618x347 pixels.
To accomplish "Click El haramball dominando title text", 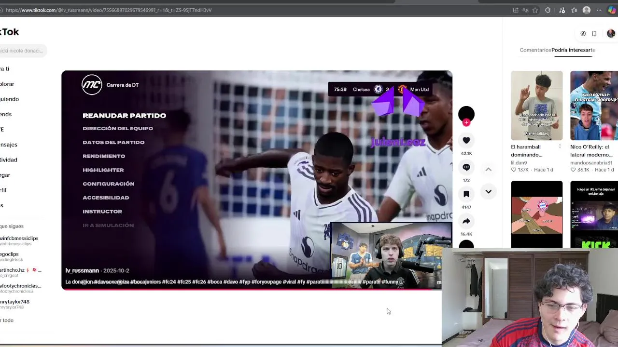I will (527, 151).
